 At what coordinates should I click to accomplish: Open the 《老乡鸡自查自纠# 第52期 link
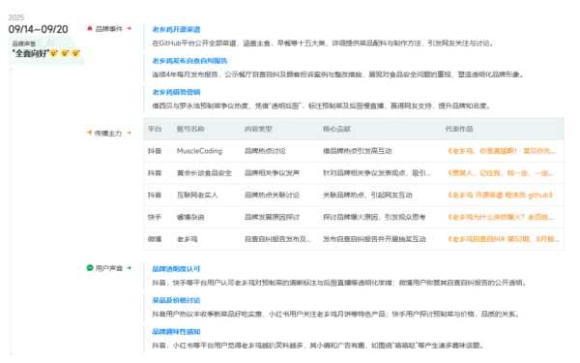[x=504, y=239]
